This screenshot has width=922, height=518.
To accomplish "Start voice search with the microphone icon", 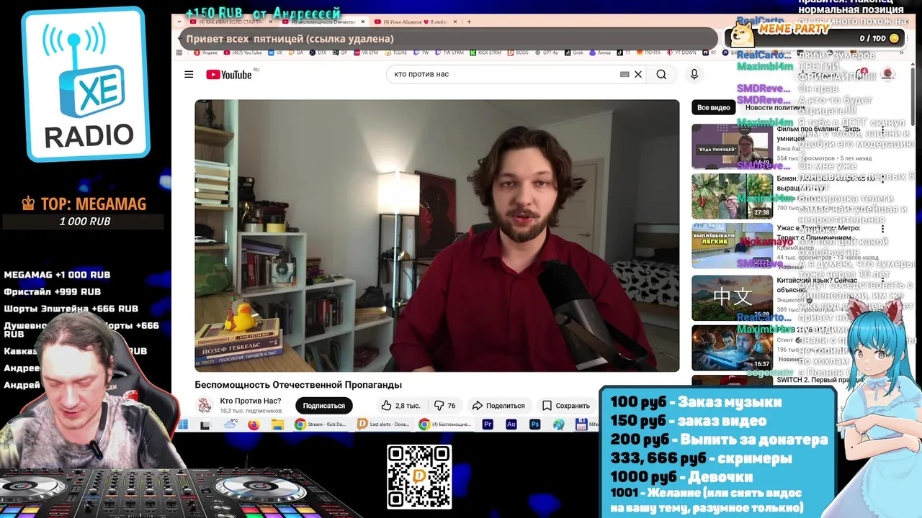I will pyautogui.click(x=694, y=74).
